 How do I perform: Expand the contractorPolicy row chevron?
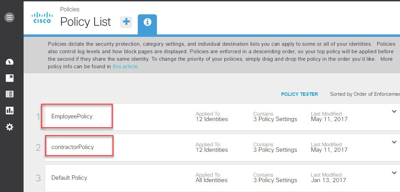pyautogui.click(x=394, y=142)
